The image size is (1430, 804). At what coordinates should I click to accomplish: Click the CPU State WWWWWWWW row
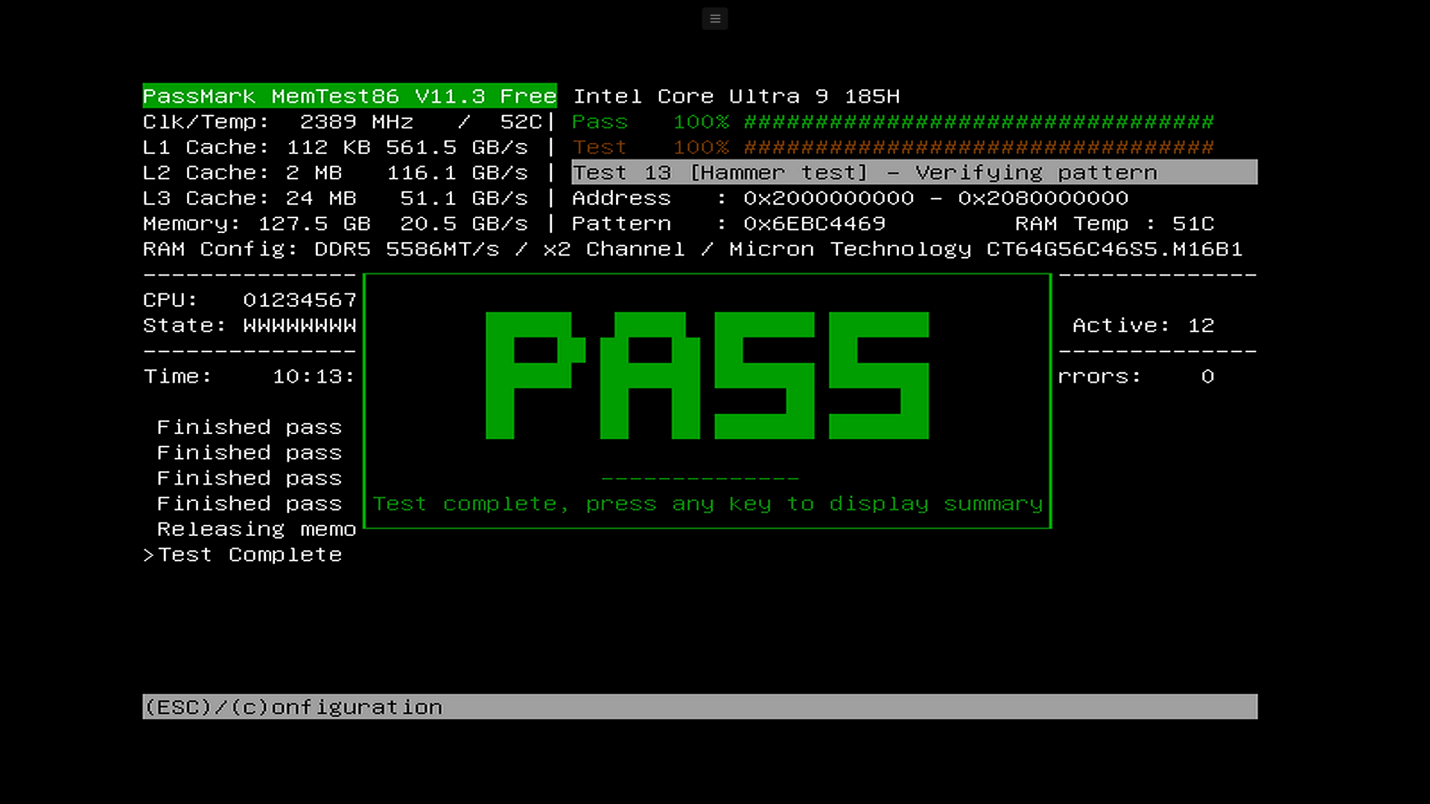click(x=250, y=326)
